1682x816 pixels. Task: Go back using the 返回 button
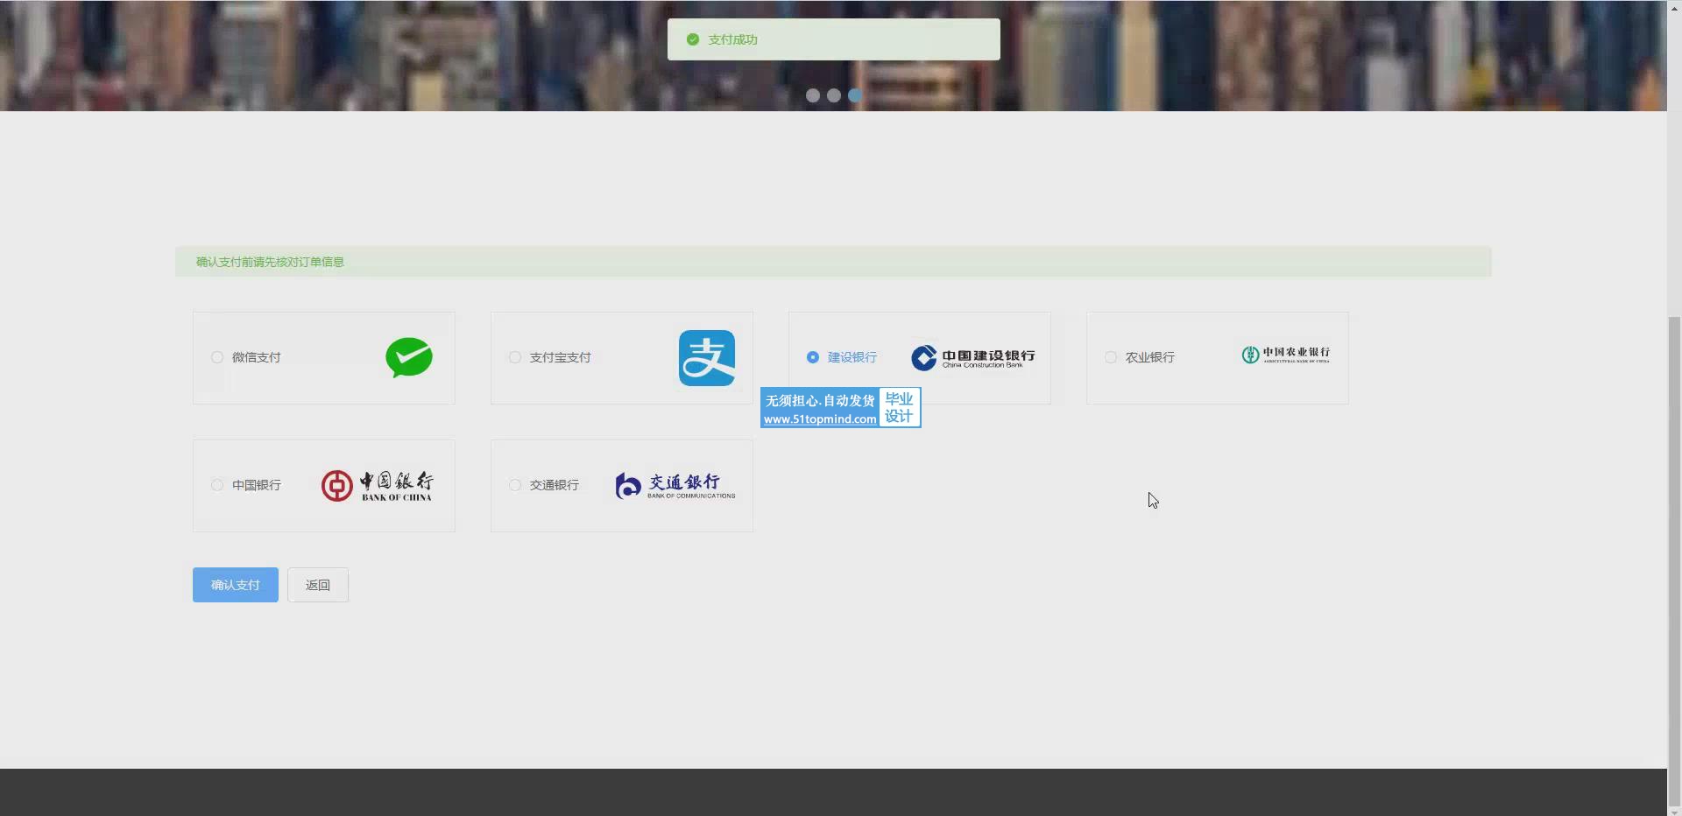point(318,585)
